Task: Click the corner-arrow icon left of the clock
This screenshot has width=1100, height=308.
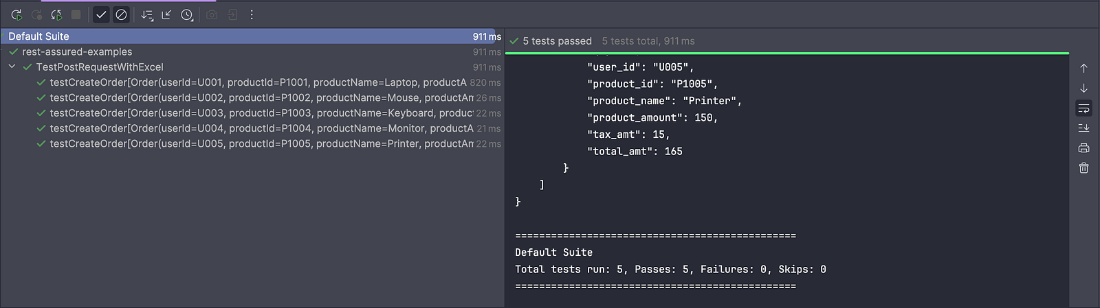Action: (166, 14)
